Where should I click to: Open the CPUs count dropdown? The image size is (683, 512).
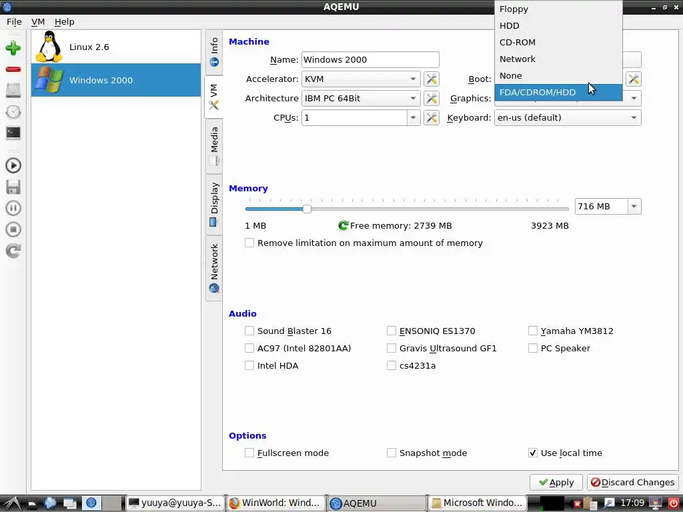pos(414,117)
